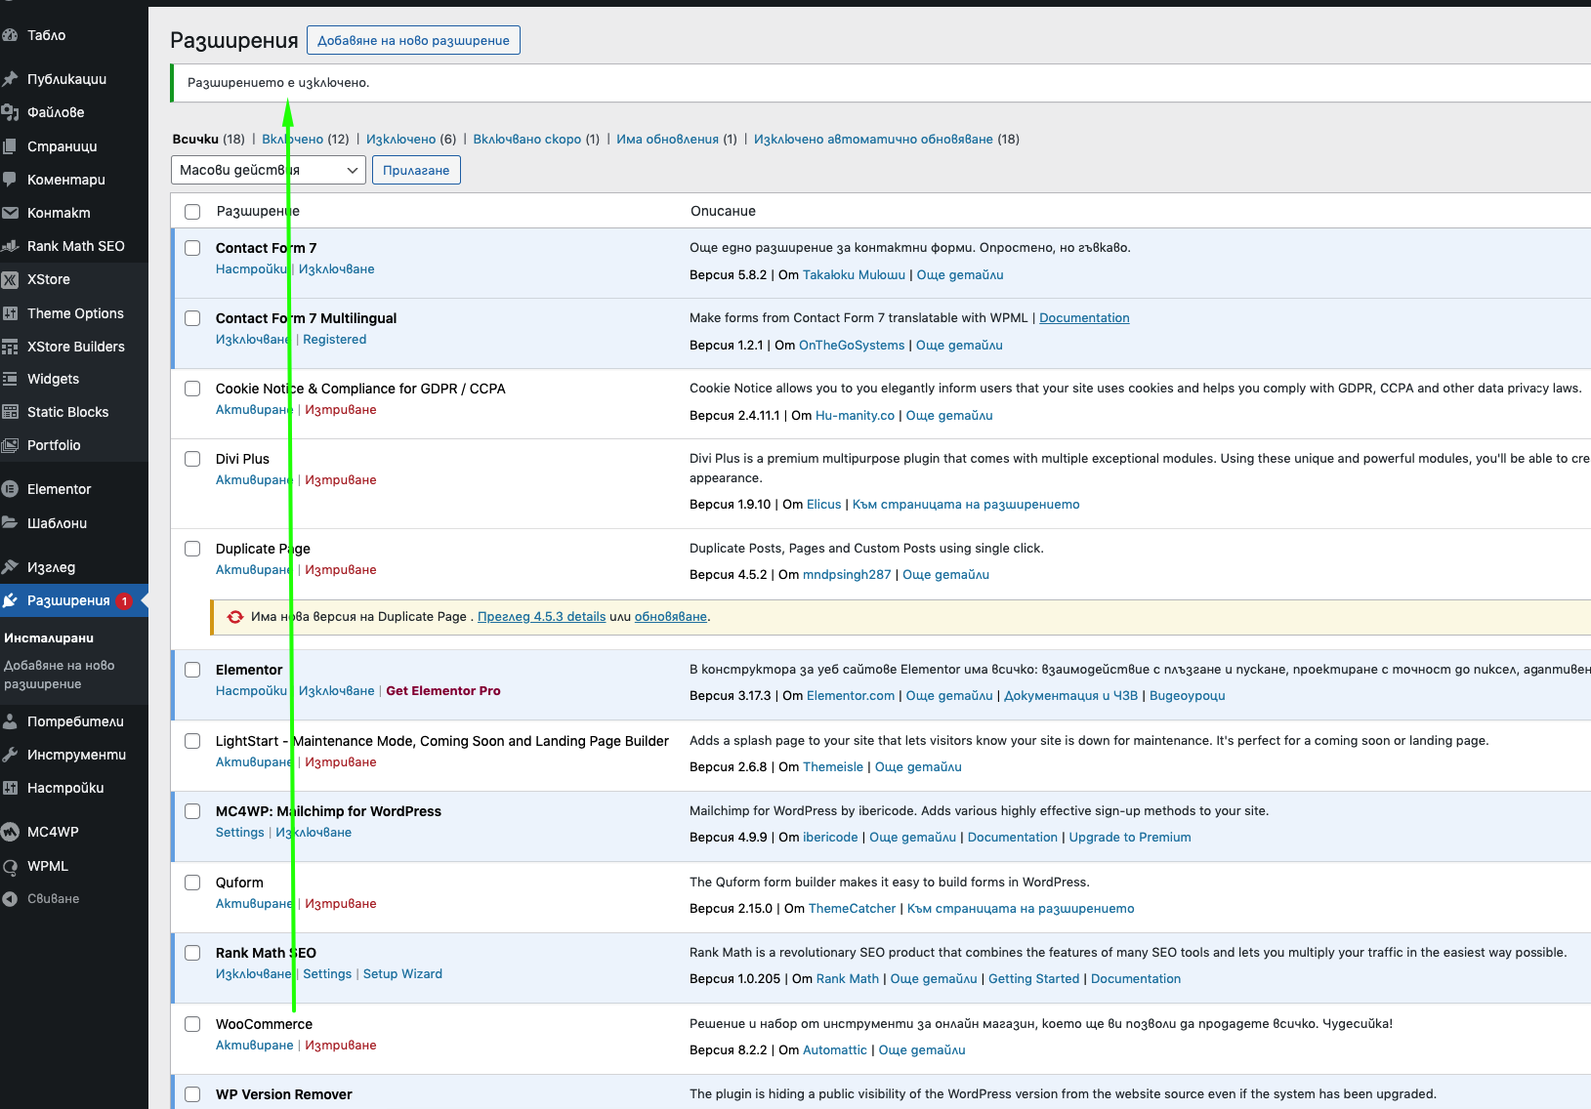Show the Включено plugins filter

(292, 140)
